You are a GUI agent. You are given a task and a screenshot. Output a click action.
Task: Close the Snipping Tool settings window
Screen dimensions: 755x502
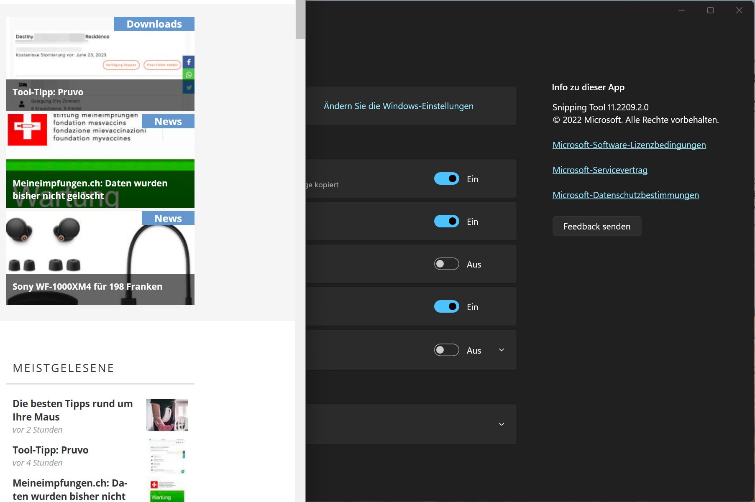(739, 10)
